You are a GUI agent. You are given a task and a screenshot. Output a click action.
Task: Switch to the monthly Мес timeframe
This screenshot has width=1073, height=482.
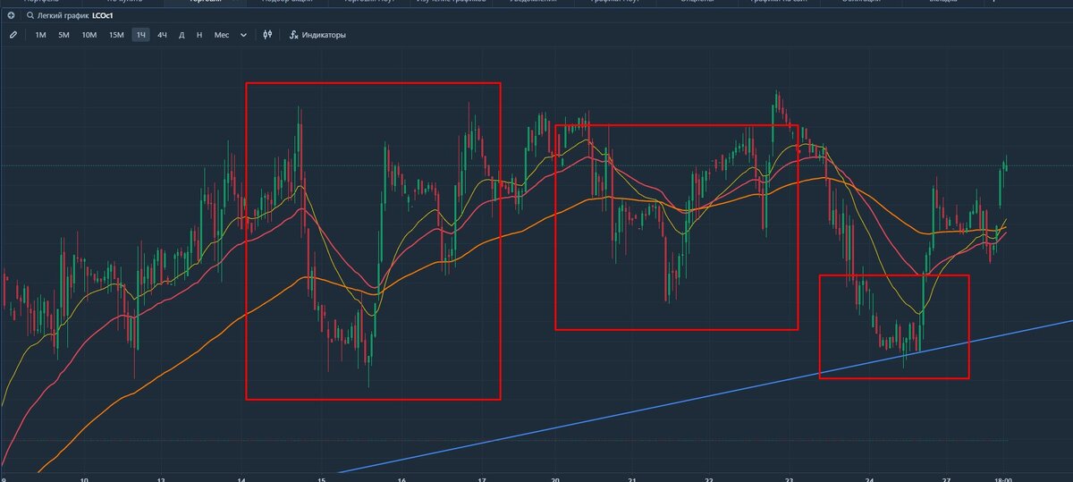(221, 35)
